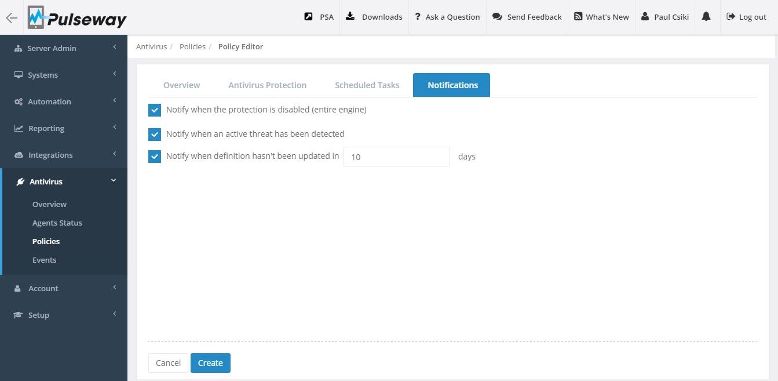
Task: Click the Account person icon
Action: pyautogui.click(x=17, y=289)
